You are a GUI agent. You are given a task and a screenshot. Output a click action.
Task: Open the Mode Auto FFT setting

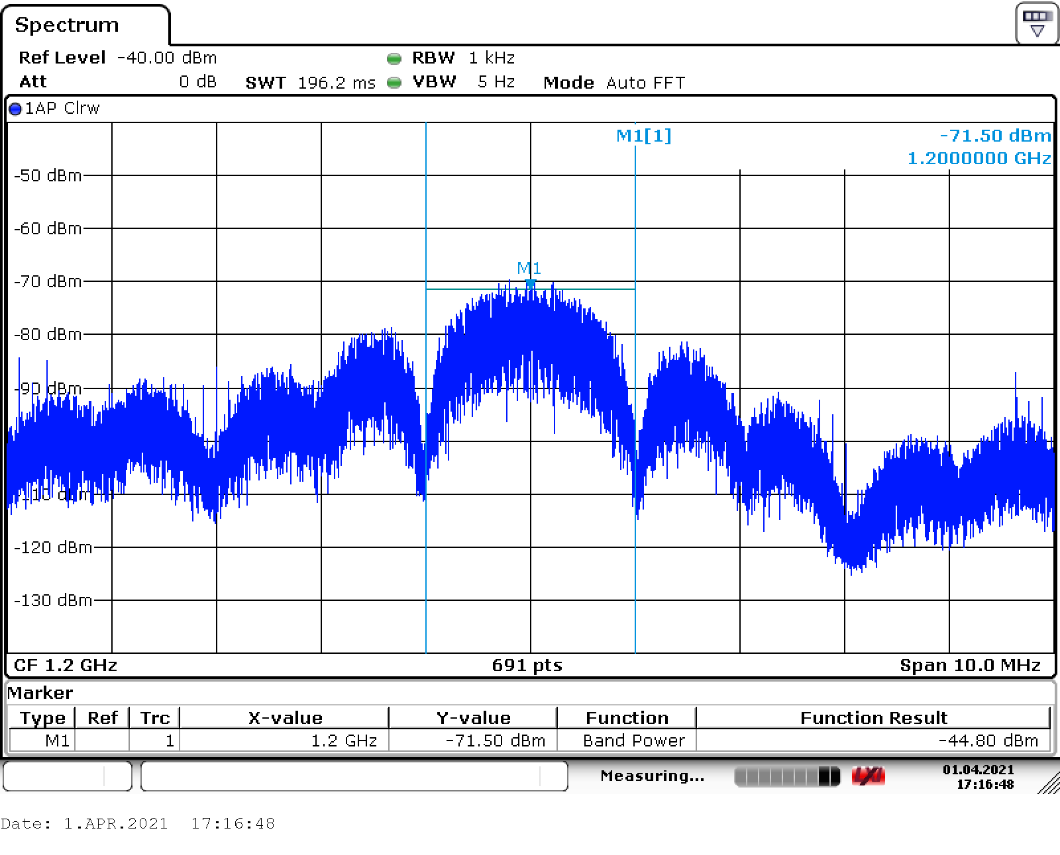(614, 83)
